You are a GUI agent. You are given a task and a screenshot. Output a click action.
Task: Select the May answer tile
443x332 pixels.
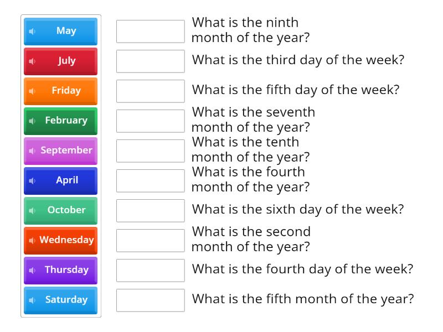(x=64, y=31)
